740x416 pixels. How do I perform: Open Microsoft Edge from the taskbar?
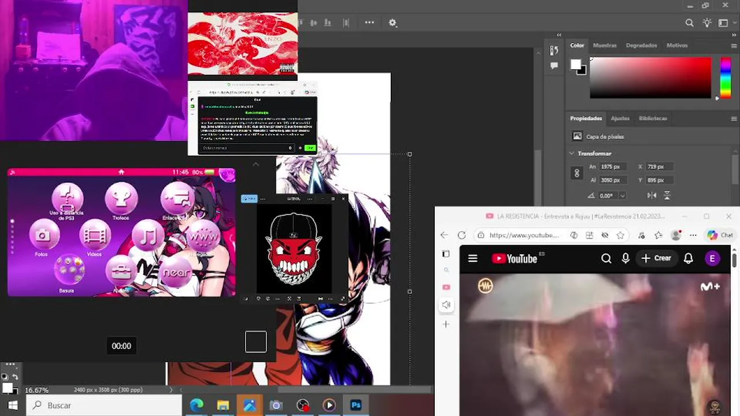point(197,406)
